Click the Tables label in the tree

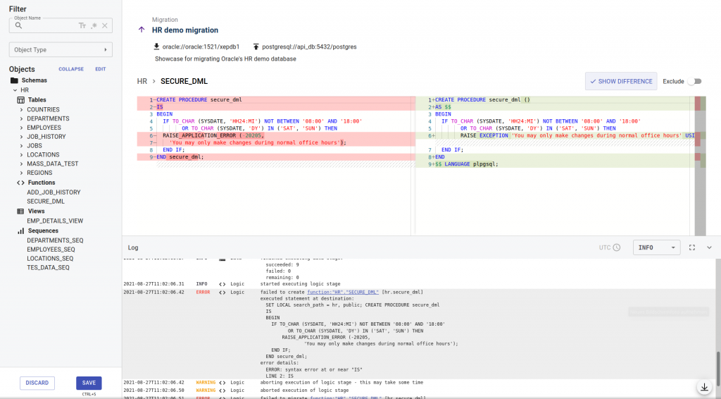(37, 100)
